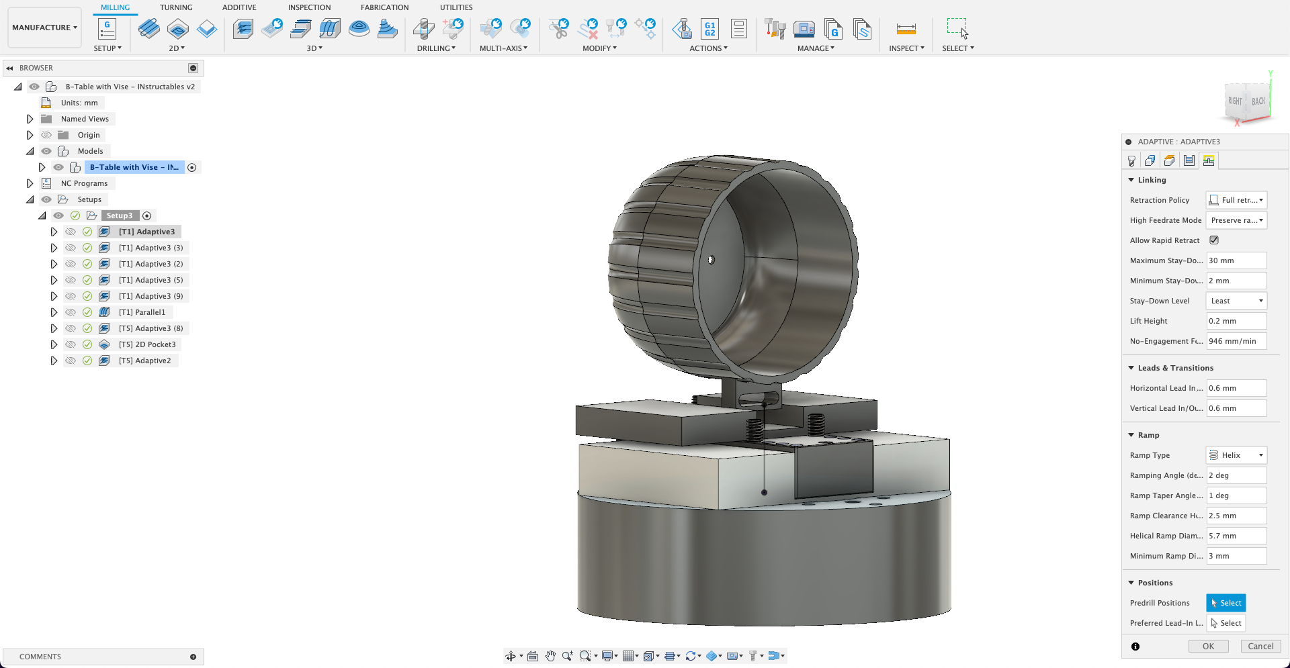
Task: Show toolpath for [T5] 2D Pocket3
Action: (71, 344)
